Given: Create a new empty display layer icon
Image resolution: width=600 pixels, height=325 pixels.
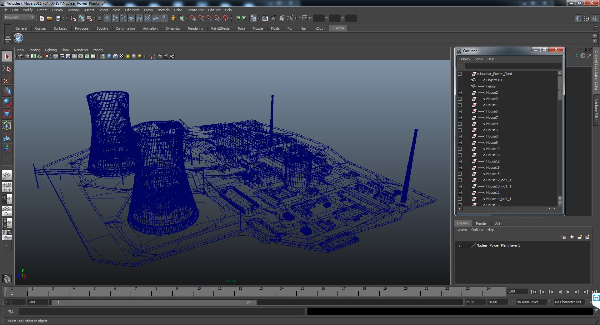Looking at the screenshot, I should [x=579, y=237].
